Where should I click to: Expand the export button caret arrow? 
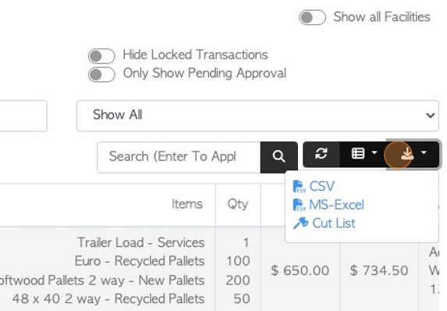[424, 153]
